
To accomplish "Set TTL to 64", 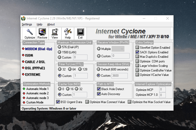I will click(70, 69).
